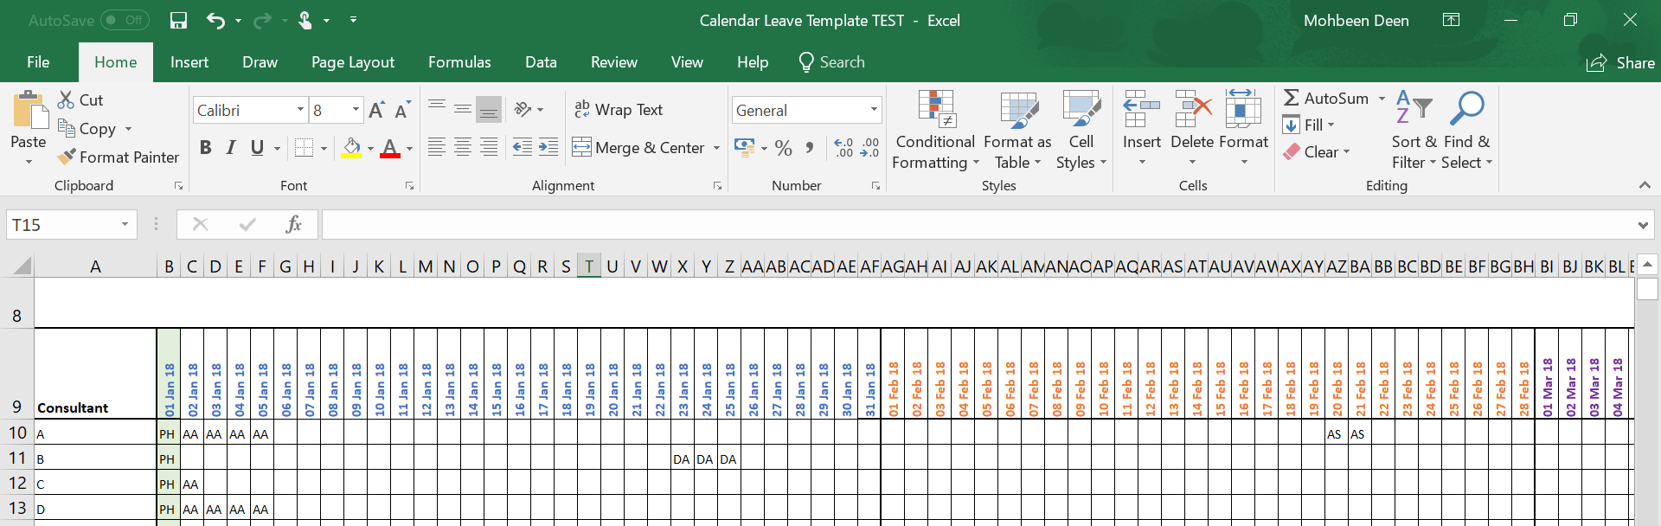Open the font name Calibri dropdown

[300, 110]
